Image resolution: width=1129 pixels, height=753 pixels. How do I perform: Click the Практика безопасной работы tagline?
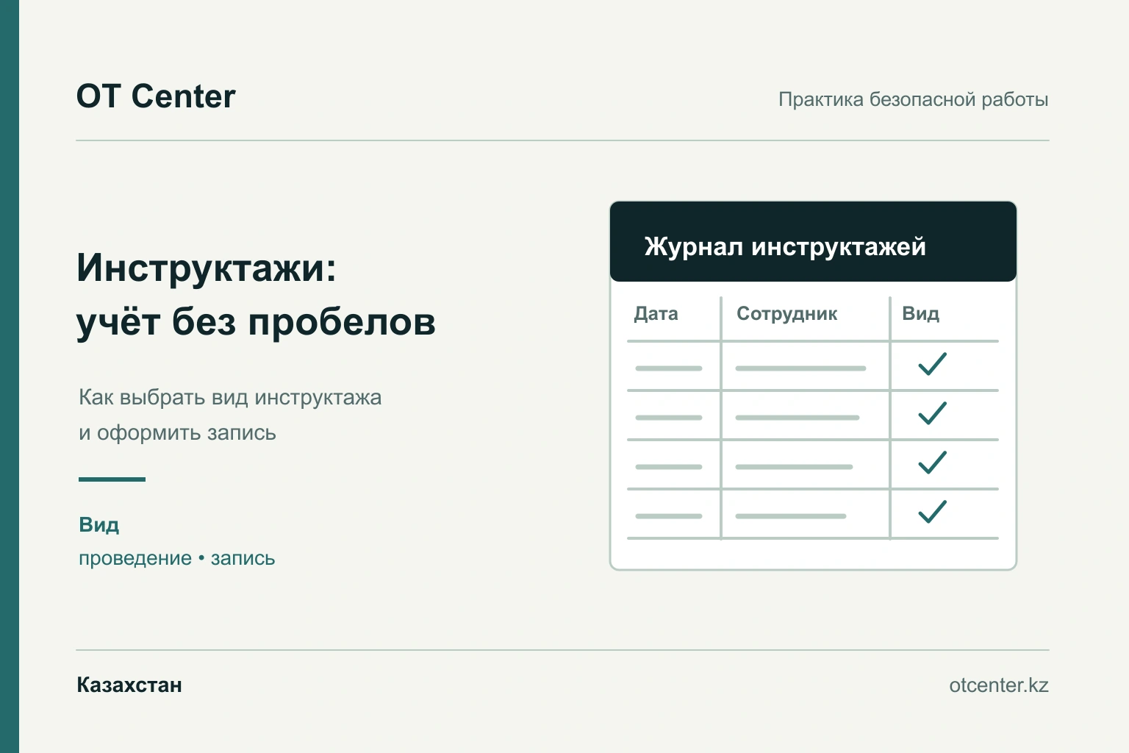[914, 100]
